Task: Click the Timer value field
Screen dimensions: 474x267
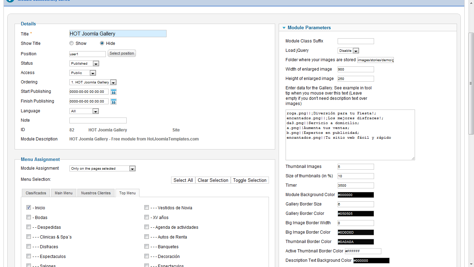Action: tap(356, 186)
